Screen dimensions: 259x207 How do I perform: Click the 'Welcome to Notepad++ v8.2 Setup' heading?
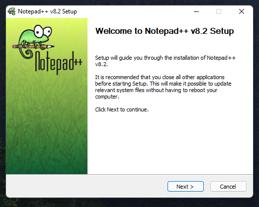tap(165, 31)
